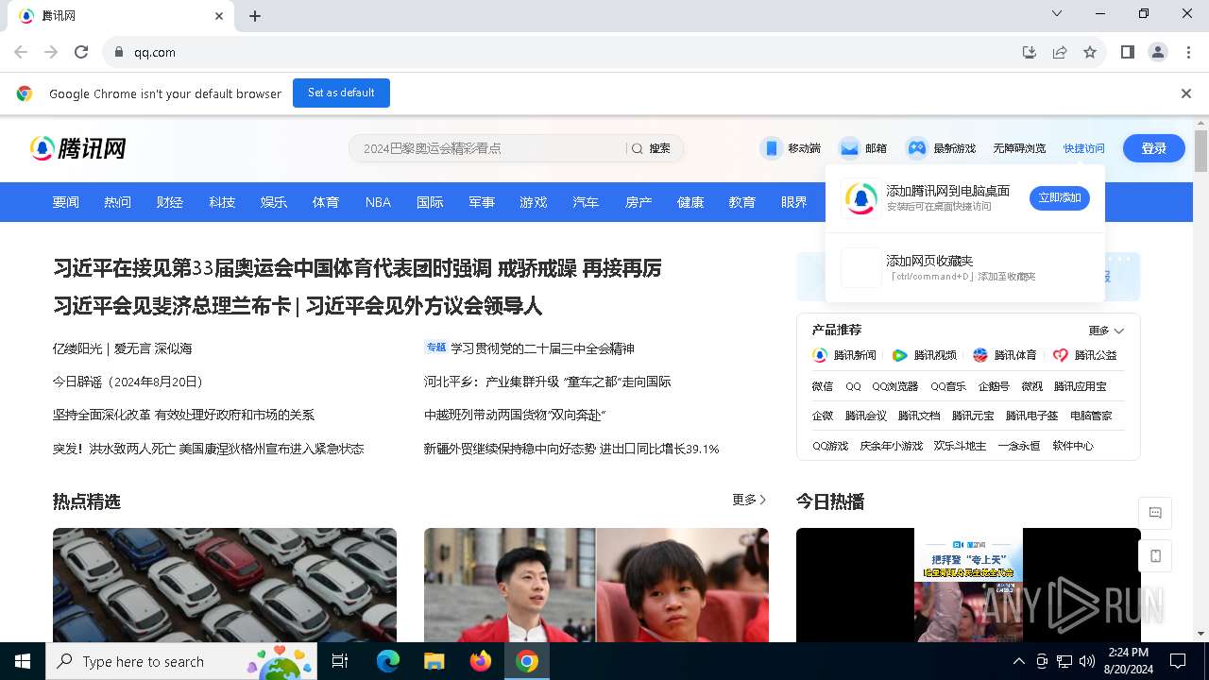Screen dimensions: 1209x680
Task: Click the feedback comment icon on right sidebar
Action: tap(1155, 513)
